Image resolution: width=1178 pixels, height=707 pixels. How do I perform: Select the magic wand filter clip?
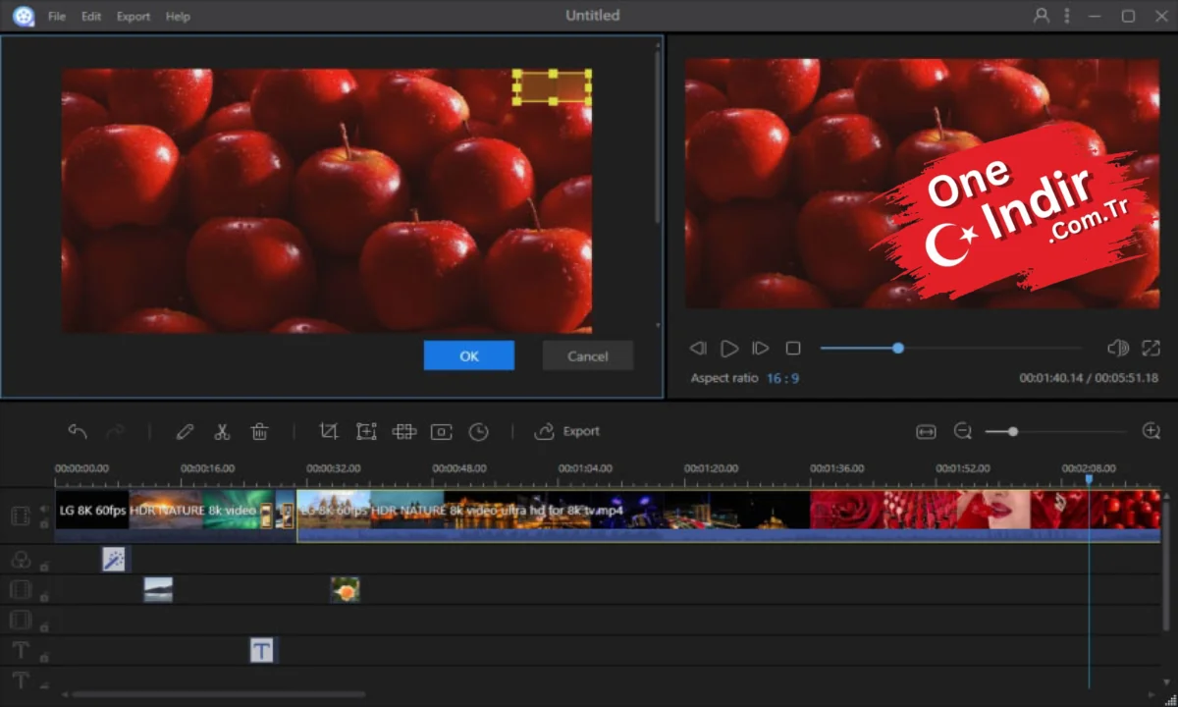coord(114,559)
